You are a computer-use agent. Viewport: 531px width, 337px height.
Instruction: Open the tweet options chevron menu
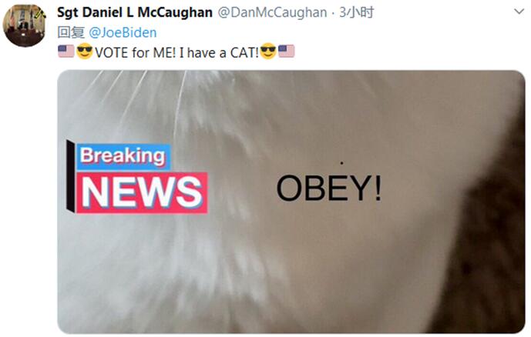tap(519, 12)
